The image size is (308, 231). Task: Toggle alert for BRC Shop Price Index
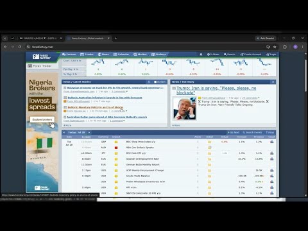[x=198, y=142]
